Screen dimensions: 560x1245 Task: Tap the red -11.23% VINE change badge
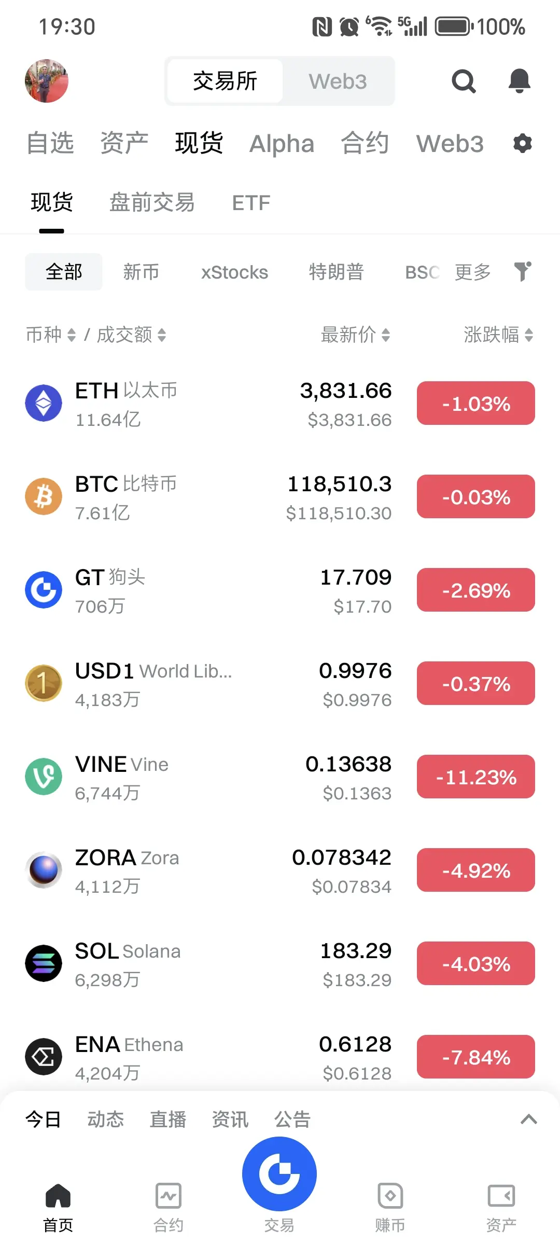pyautogui.click(x=476, y=777)
